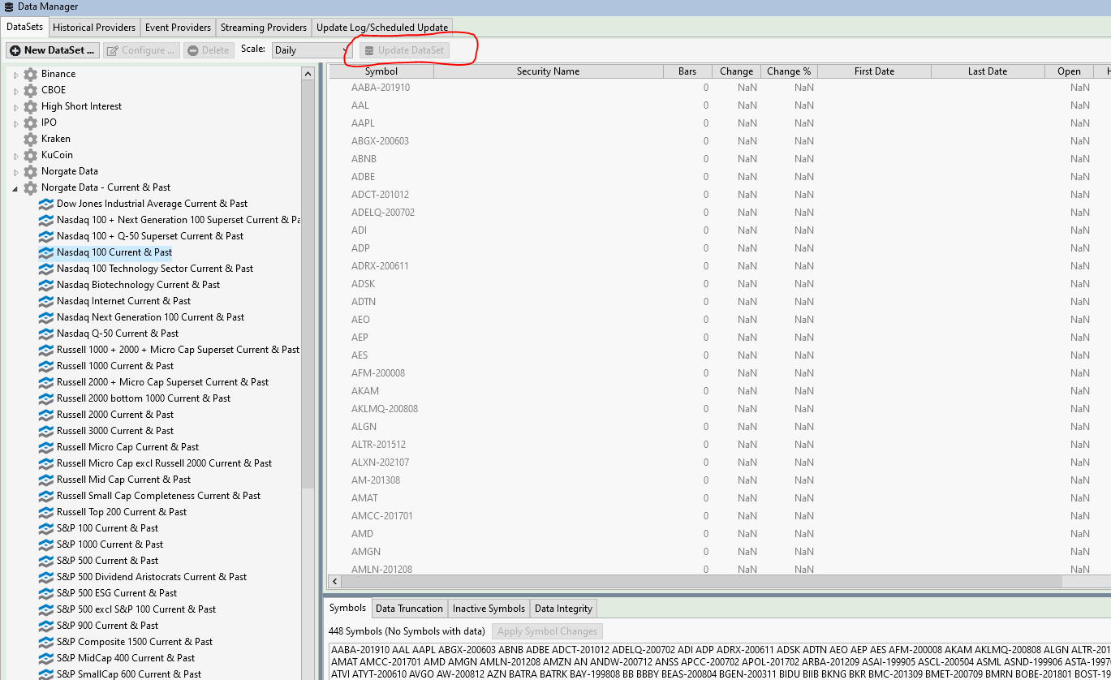Expand the High Short Interest node
Viewport: 1111px width, 680px height.
pyautogui.click(x=15, y=107)
